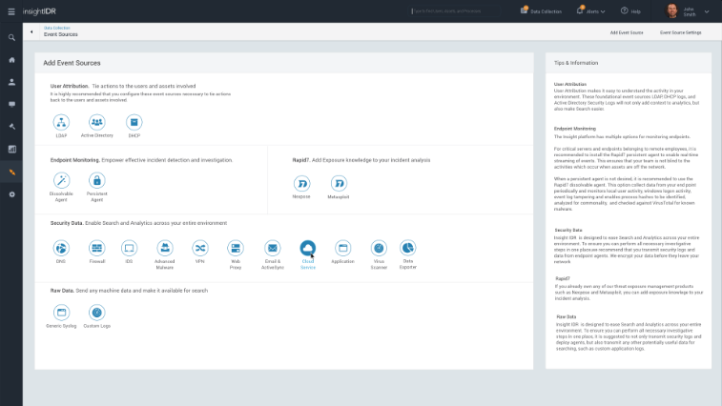Add a Generic Syslog raw data source
The height and width of the screenshot is (406, 722).
tap(61, 312)
